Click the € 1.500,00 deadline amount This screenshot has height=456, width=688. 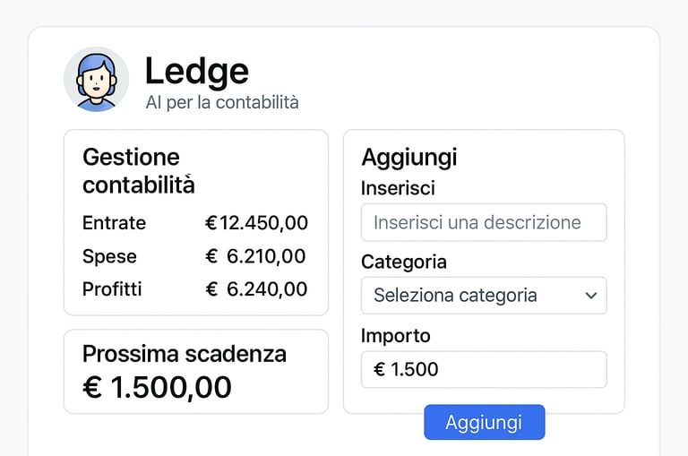click(157, 388)
